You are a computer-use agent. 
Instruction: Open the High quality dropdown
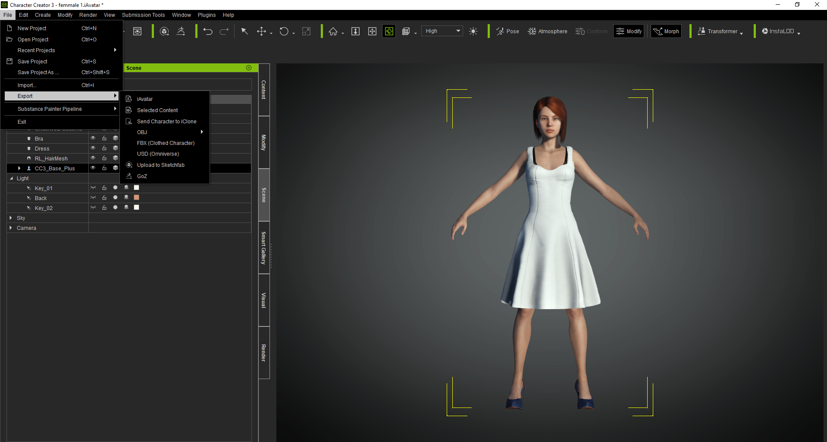442,31
